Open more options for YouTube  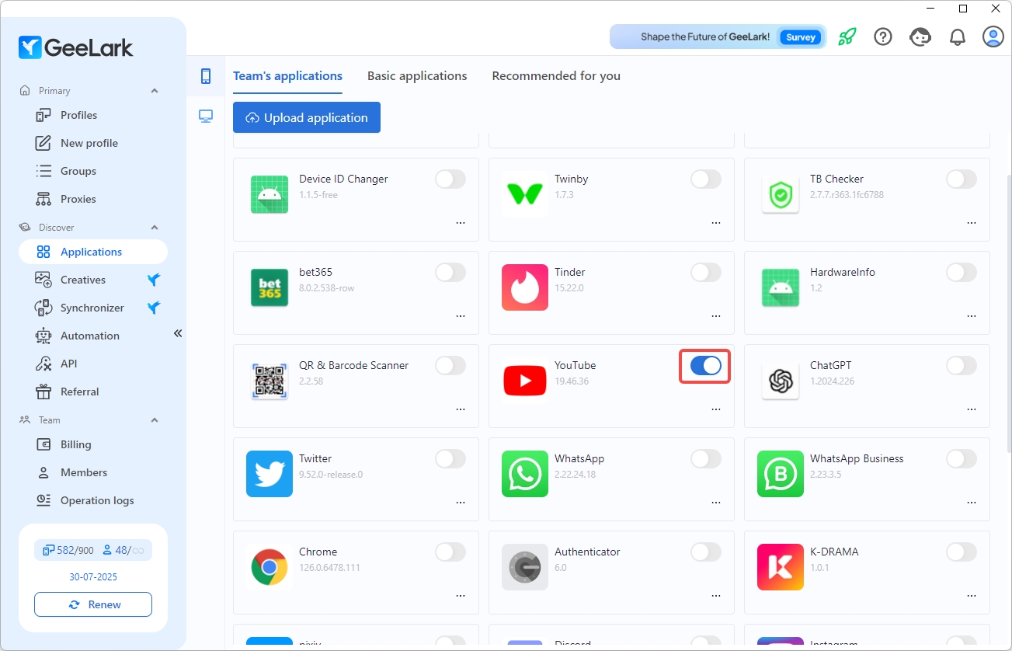[x=716, y=409]
